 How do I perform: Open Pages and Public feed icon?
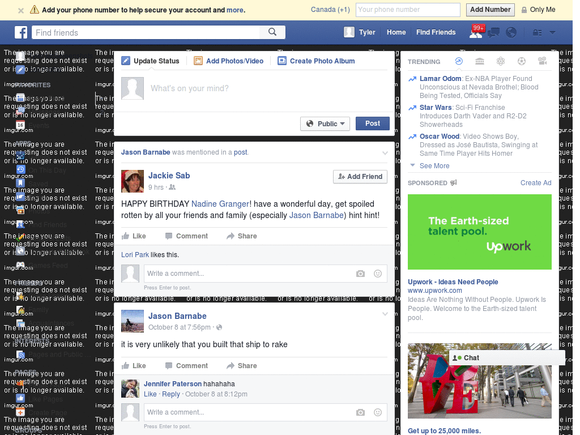[20, 355]
